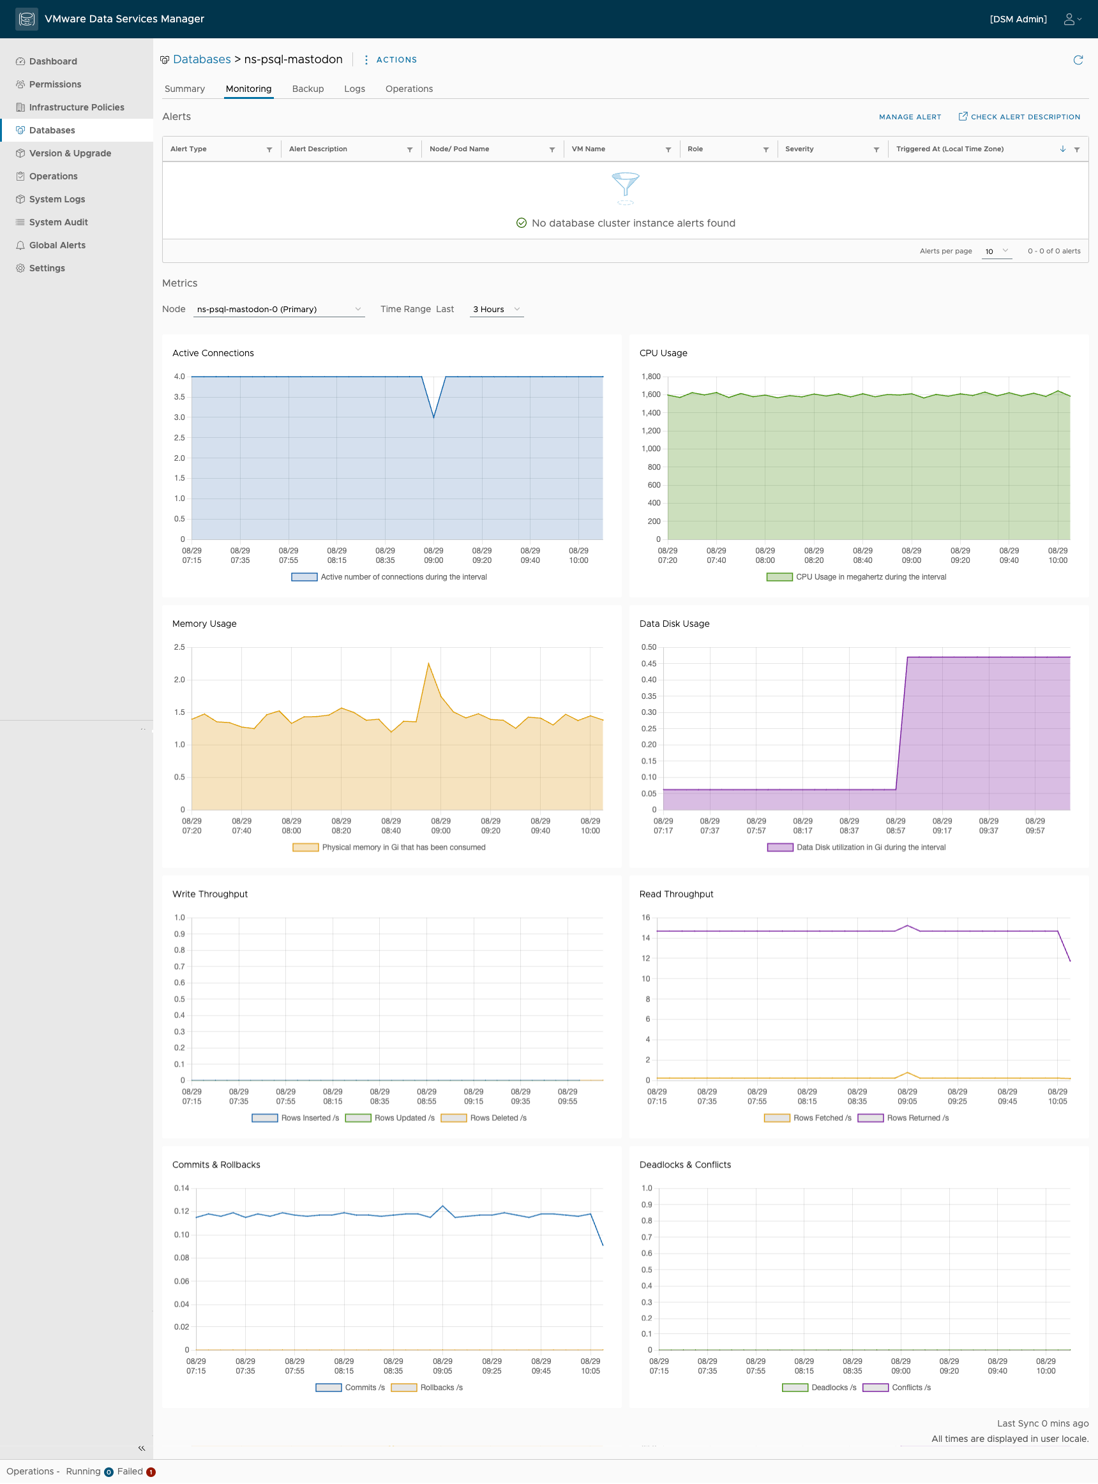Click the Memory Usage spike peak
Screen dimensions: 1098x1484
429,663
